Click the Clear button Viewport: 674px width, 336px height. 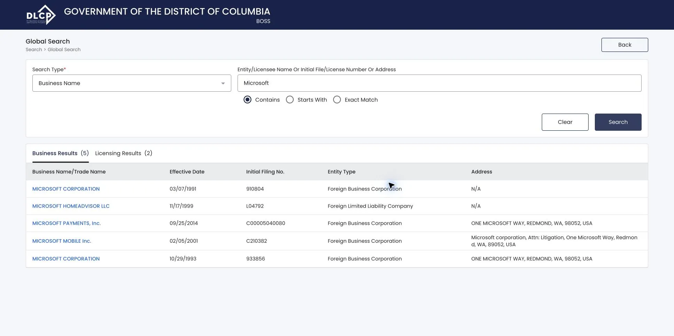(565, 122)
